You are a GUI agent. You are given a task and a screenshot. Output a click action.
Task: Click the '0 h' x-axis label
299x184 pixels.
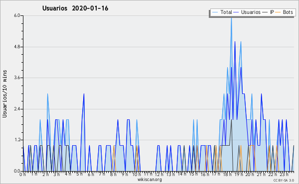[x=22, y=175]
